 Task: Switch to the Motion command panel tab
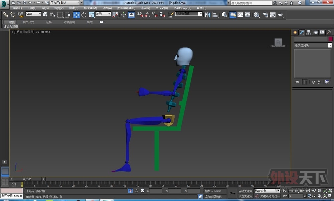(x=316, y=32)
